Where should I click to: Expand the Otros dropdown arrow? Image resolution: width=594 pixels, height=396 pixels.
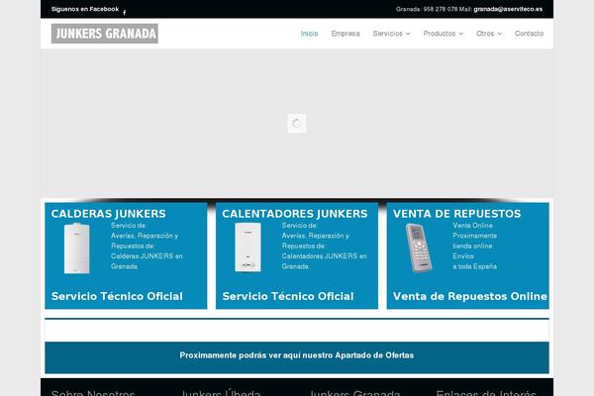point(500,34)
